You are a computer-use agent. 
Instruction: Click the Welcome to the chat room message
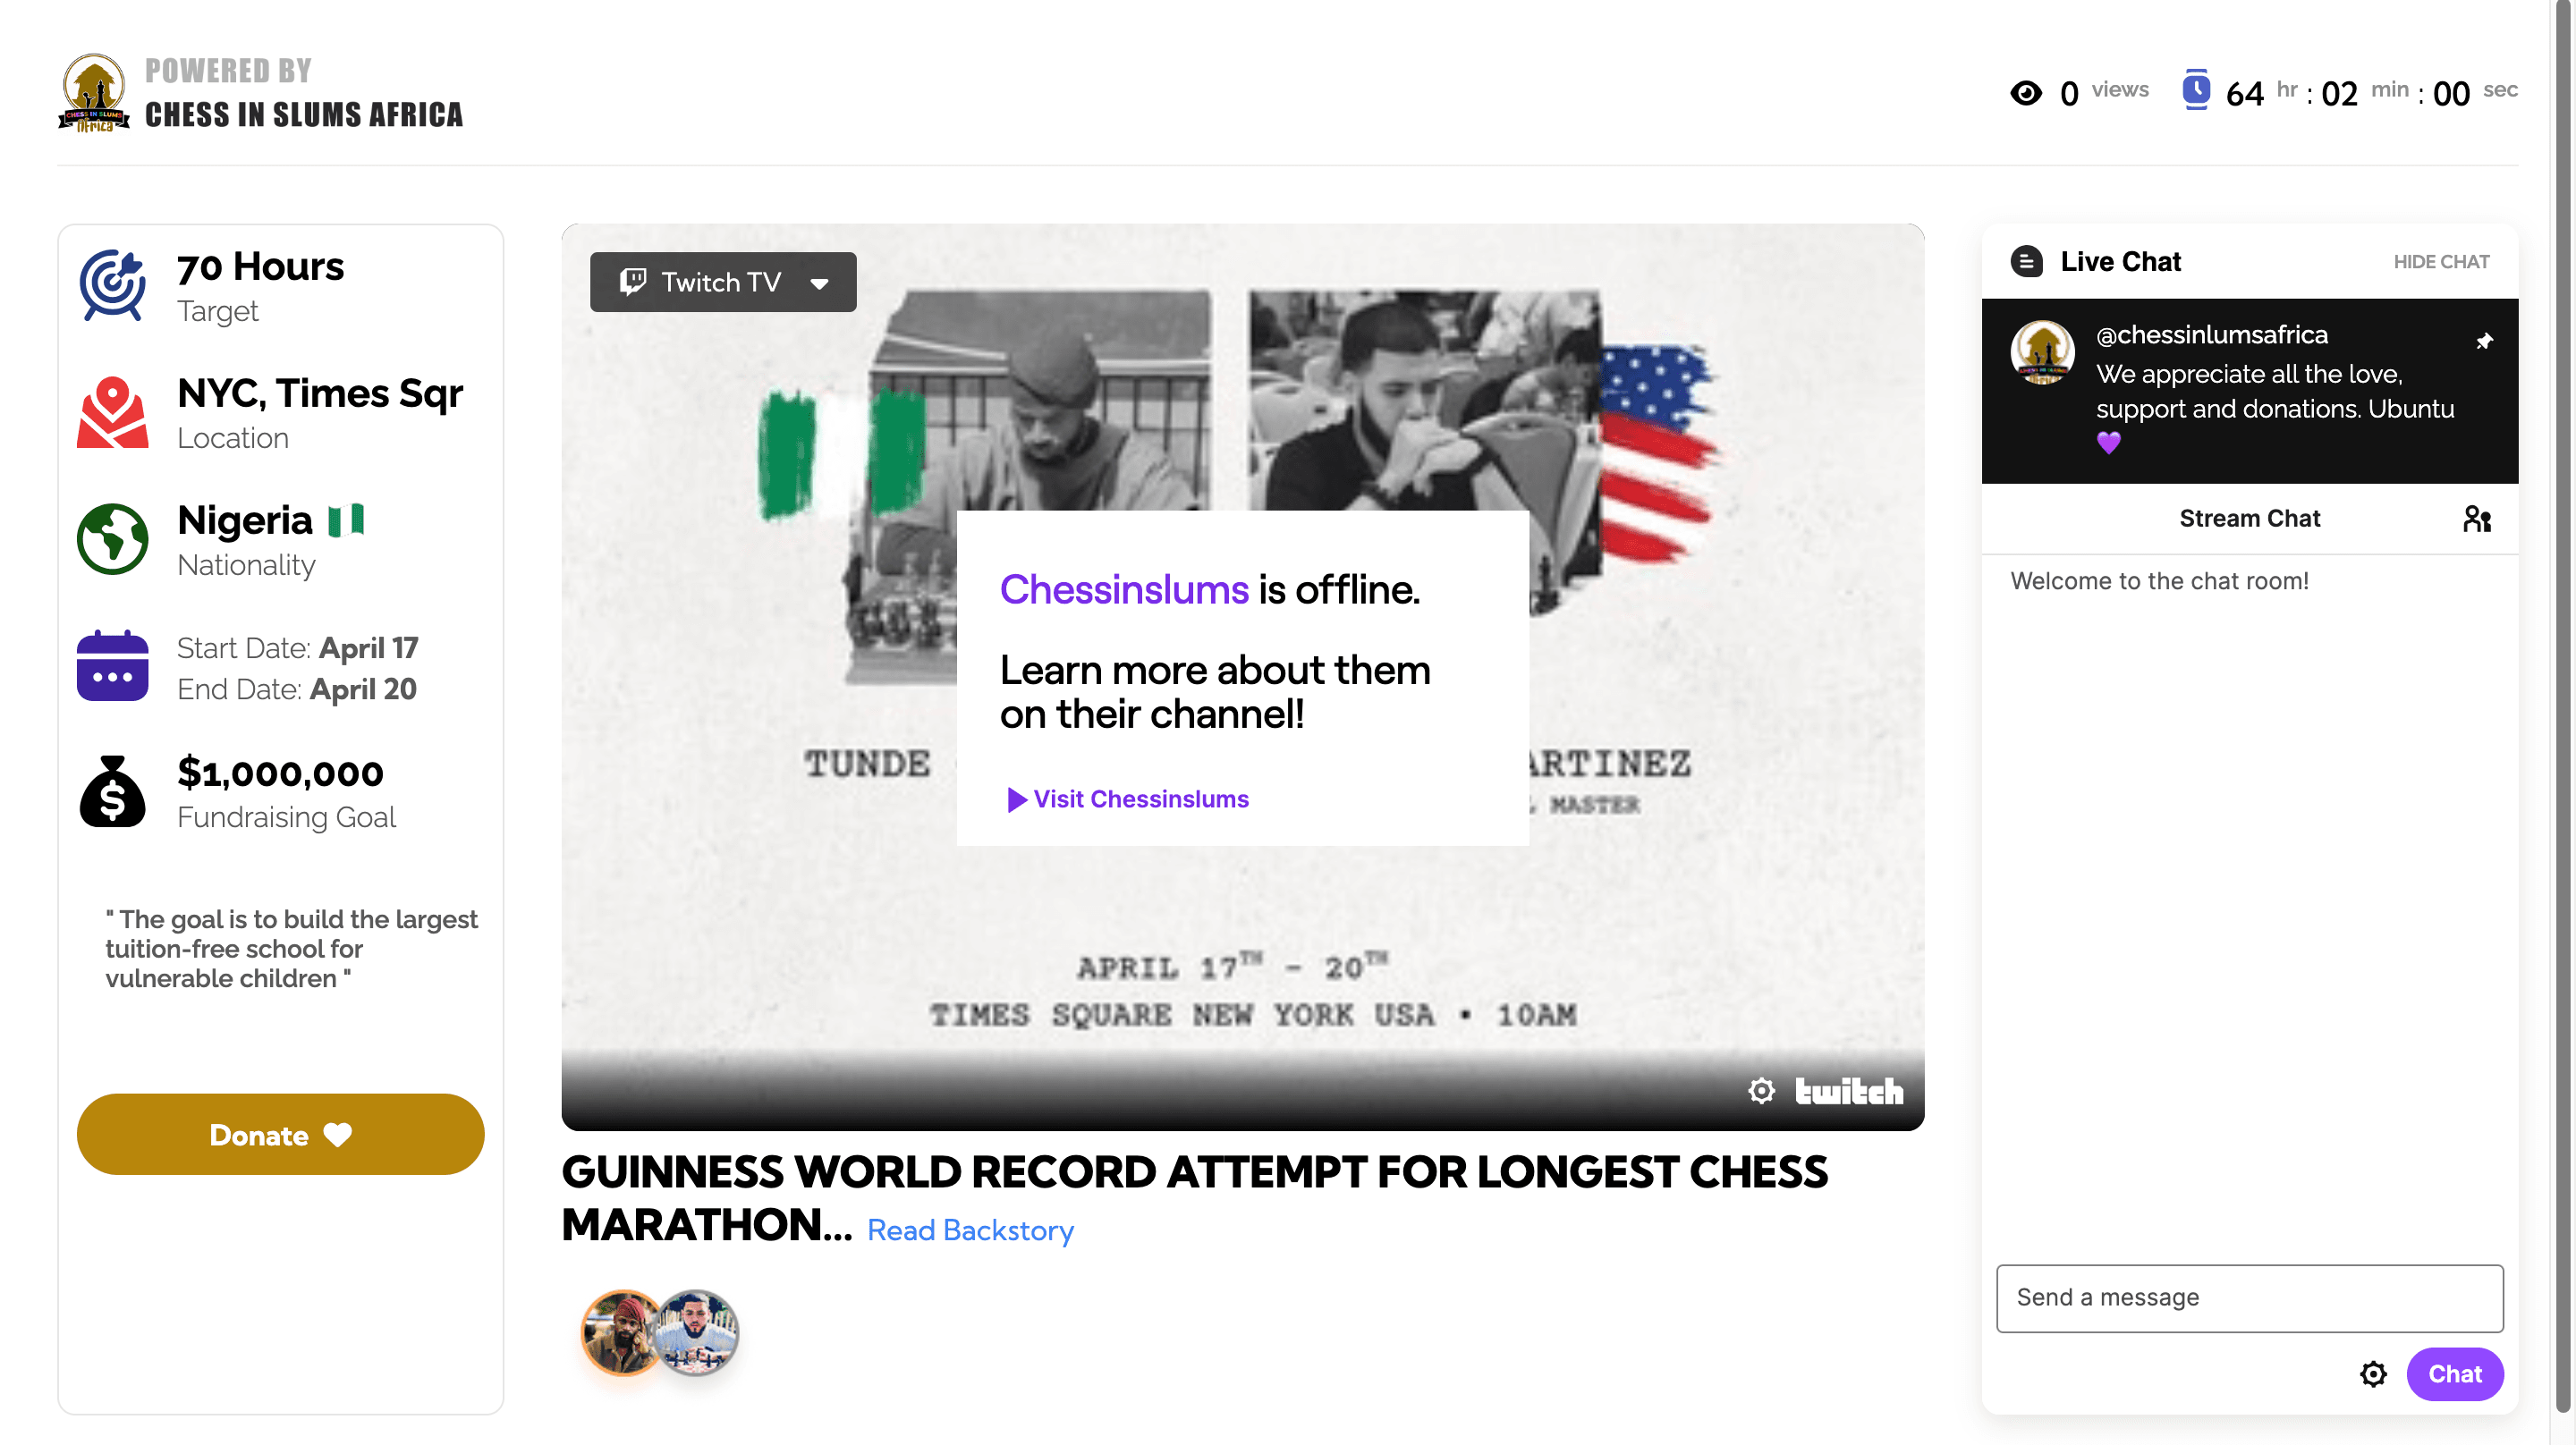click(x=2160, y=581)
